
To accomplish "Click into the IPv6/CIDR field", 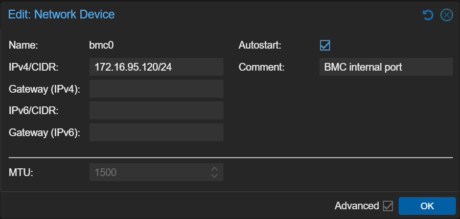I will pyautogui.click(x=156, y=111).
